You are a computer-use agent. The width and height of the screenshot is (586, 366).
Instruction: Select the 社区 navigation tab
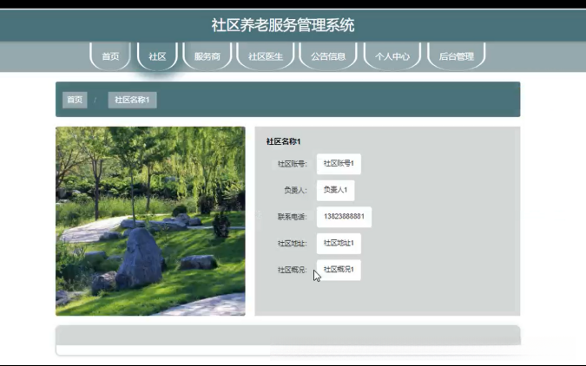157,56
